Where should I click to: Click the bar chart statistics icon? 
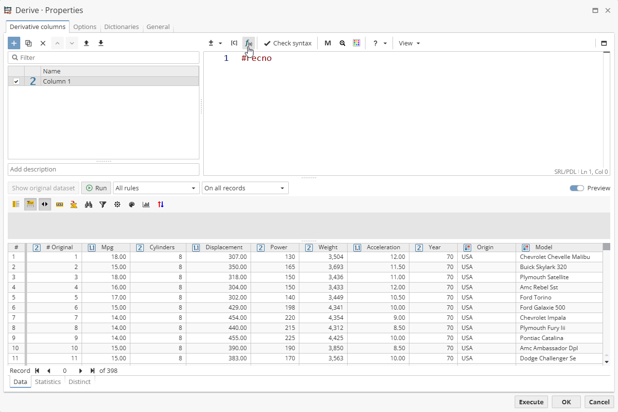point(146,204)
